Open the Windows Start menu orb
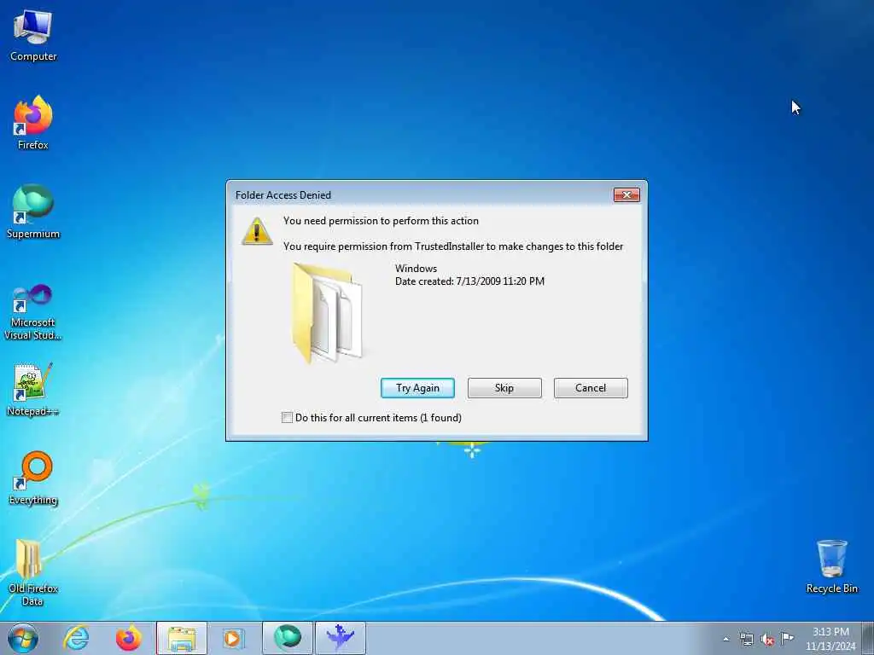The height and width of the screenshot is (655, 874). click(x=23, y=638)
